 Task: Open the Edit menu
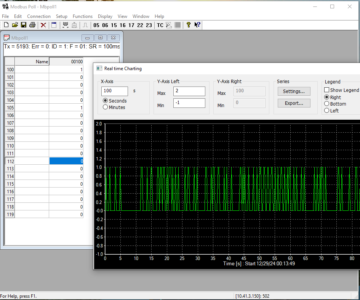click(x=18, y=16)
